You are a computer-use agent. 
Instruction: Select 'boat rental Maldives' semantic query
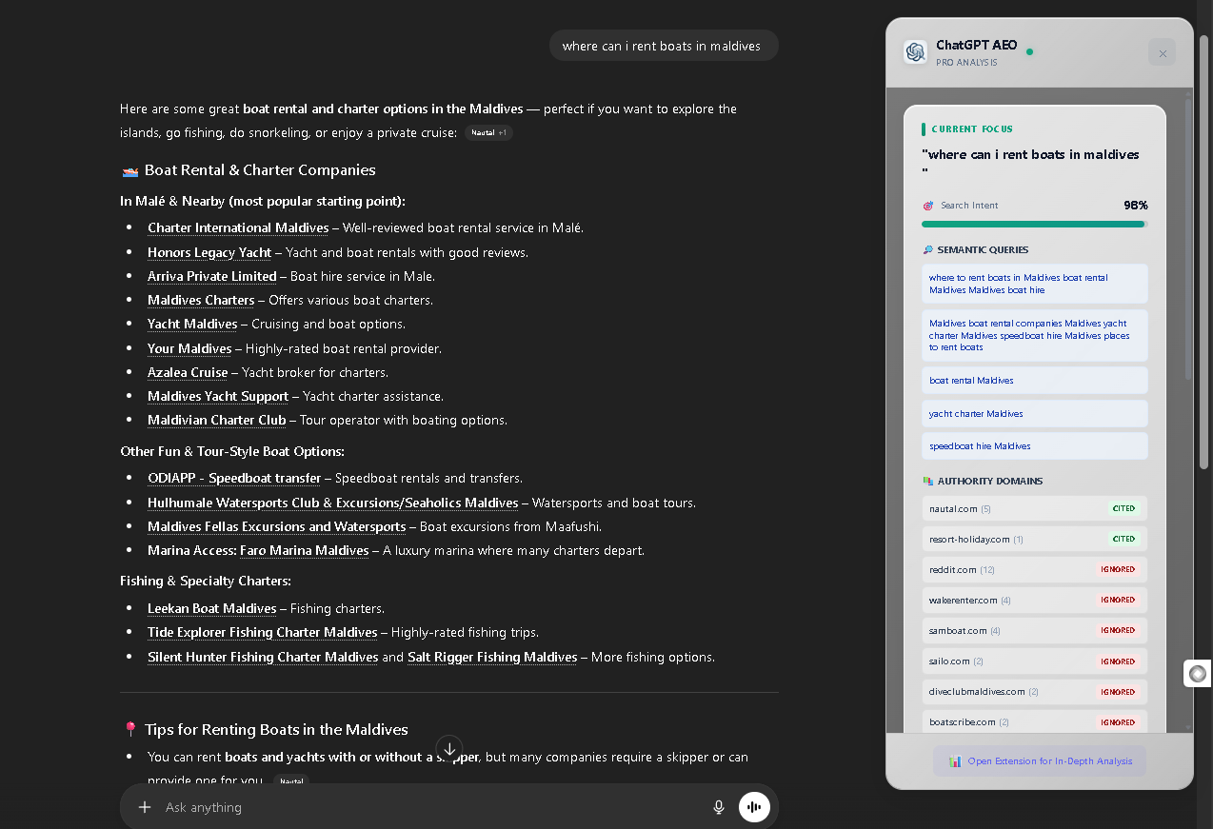click(1034, 381)
